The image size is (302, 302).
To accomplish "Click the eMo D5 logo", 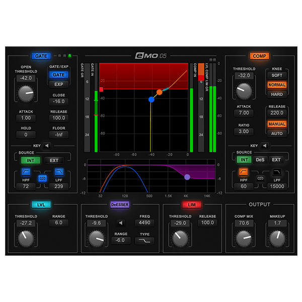I will tap(150, 56).
